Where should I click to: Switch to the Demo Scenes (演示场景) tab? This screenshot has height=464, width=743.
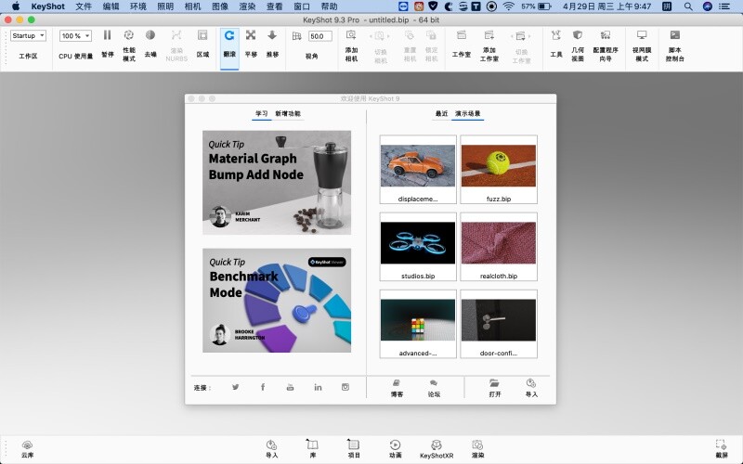pos(468,113)
